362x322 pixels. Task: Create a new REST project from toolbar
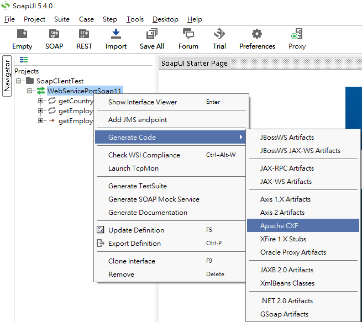tap(84, 34)
